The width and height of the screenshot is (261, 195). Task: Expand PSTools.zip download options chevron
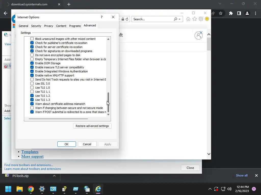tap(54, 176)
